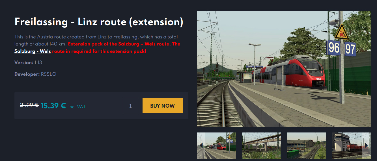377x161 pixels.
Task: Focus the quantity input field
Action: [130, 106]
